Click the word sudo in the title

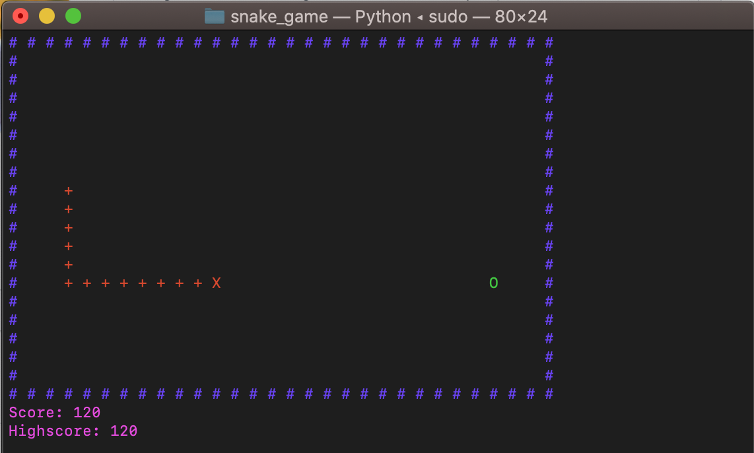448,17
